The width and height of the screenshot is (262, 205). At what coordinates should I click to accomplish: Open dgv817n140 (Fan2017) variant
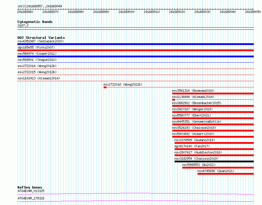point(192,146)
